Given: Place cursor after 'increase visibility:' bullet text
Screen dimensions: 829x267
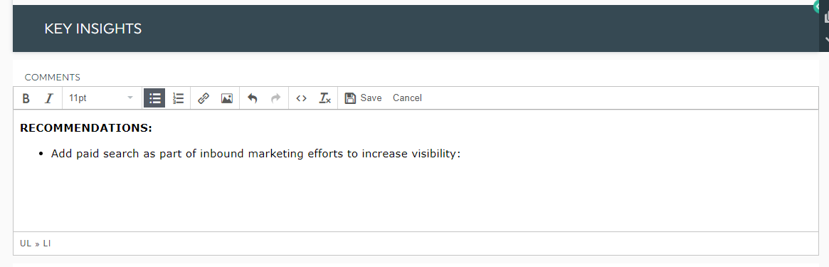Looking at the screenshot, I should coord(462,154).
